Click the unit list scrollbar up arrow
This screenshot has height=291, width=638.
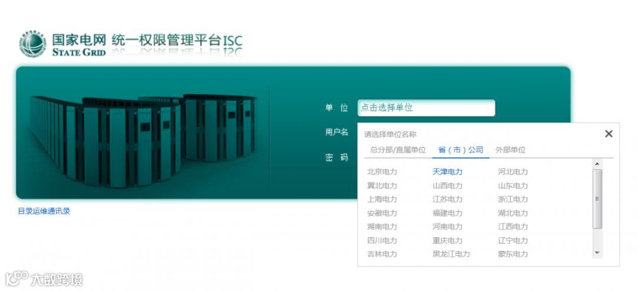(597, 164)
